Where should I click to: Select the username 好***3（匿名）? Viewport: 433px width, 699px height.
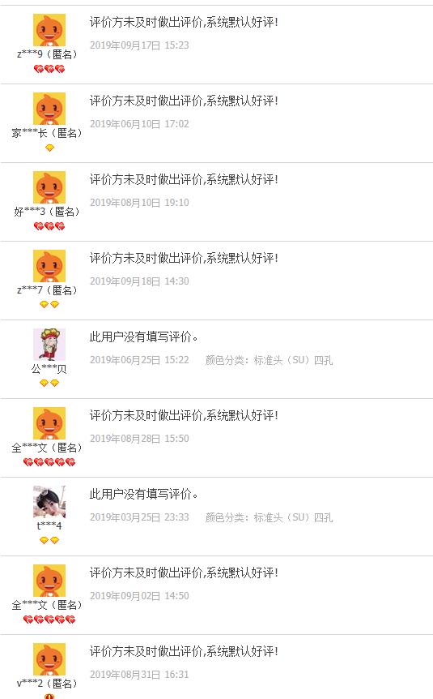coord(47,212)
